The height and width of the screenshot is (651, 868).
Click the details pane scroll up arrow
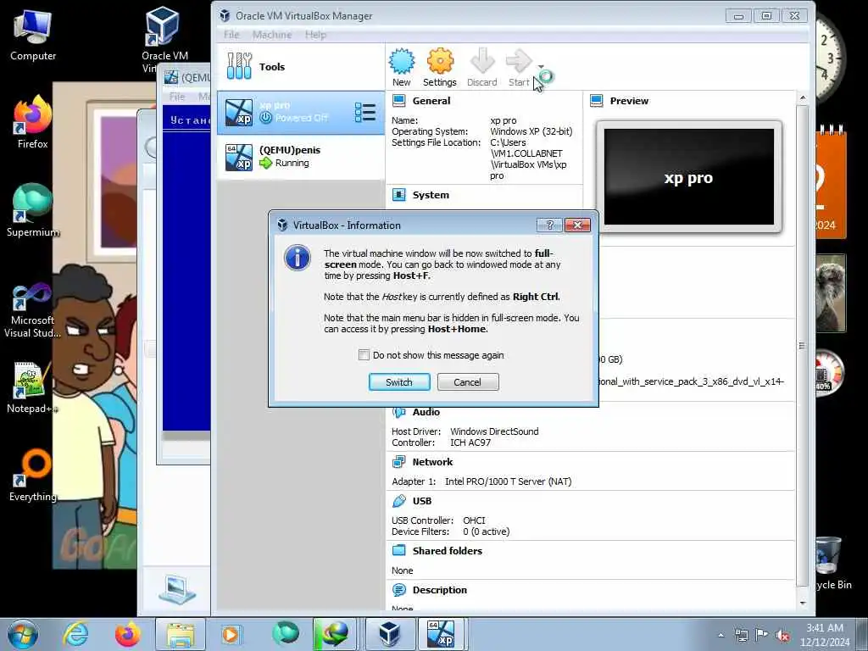click(x=803, y=98)
